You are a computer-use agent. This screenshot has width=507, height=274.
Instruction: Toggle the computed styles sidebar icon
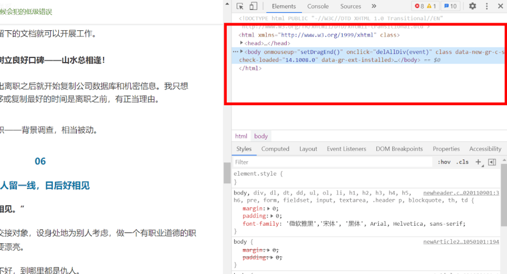coord(492,162)
